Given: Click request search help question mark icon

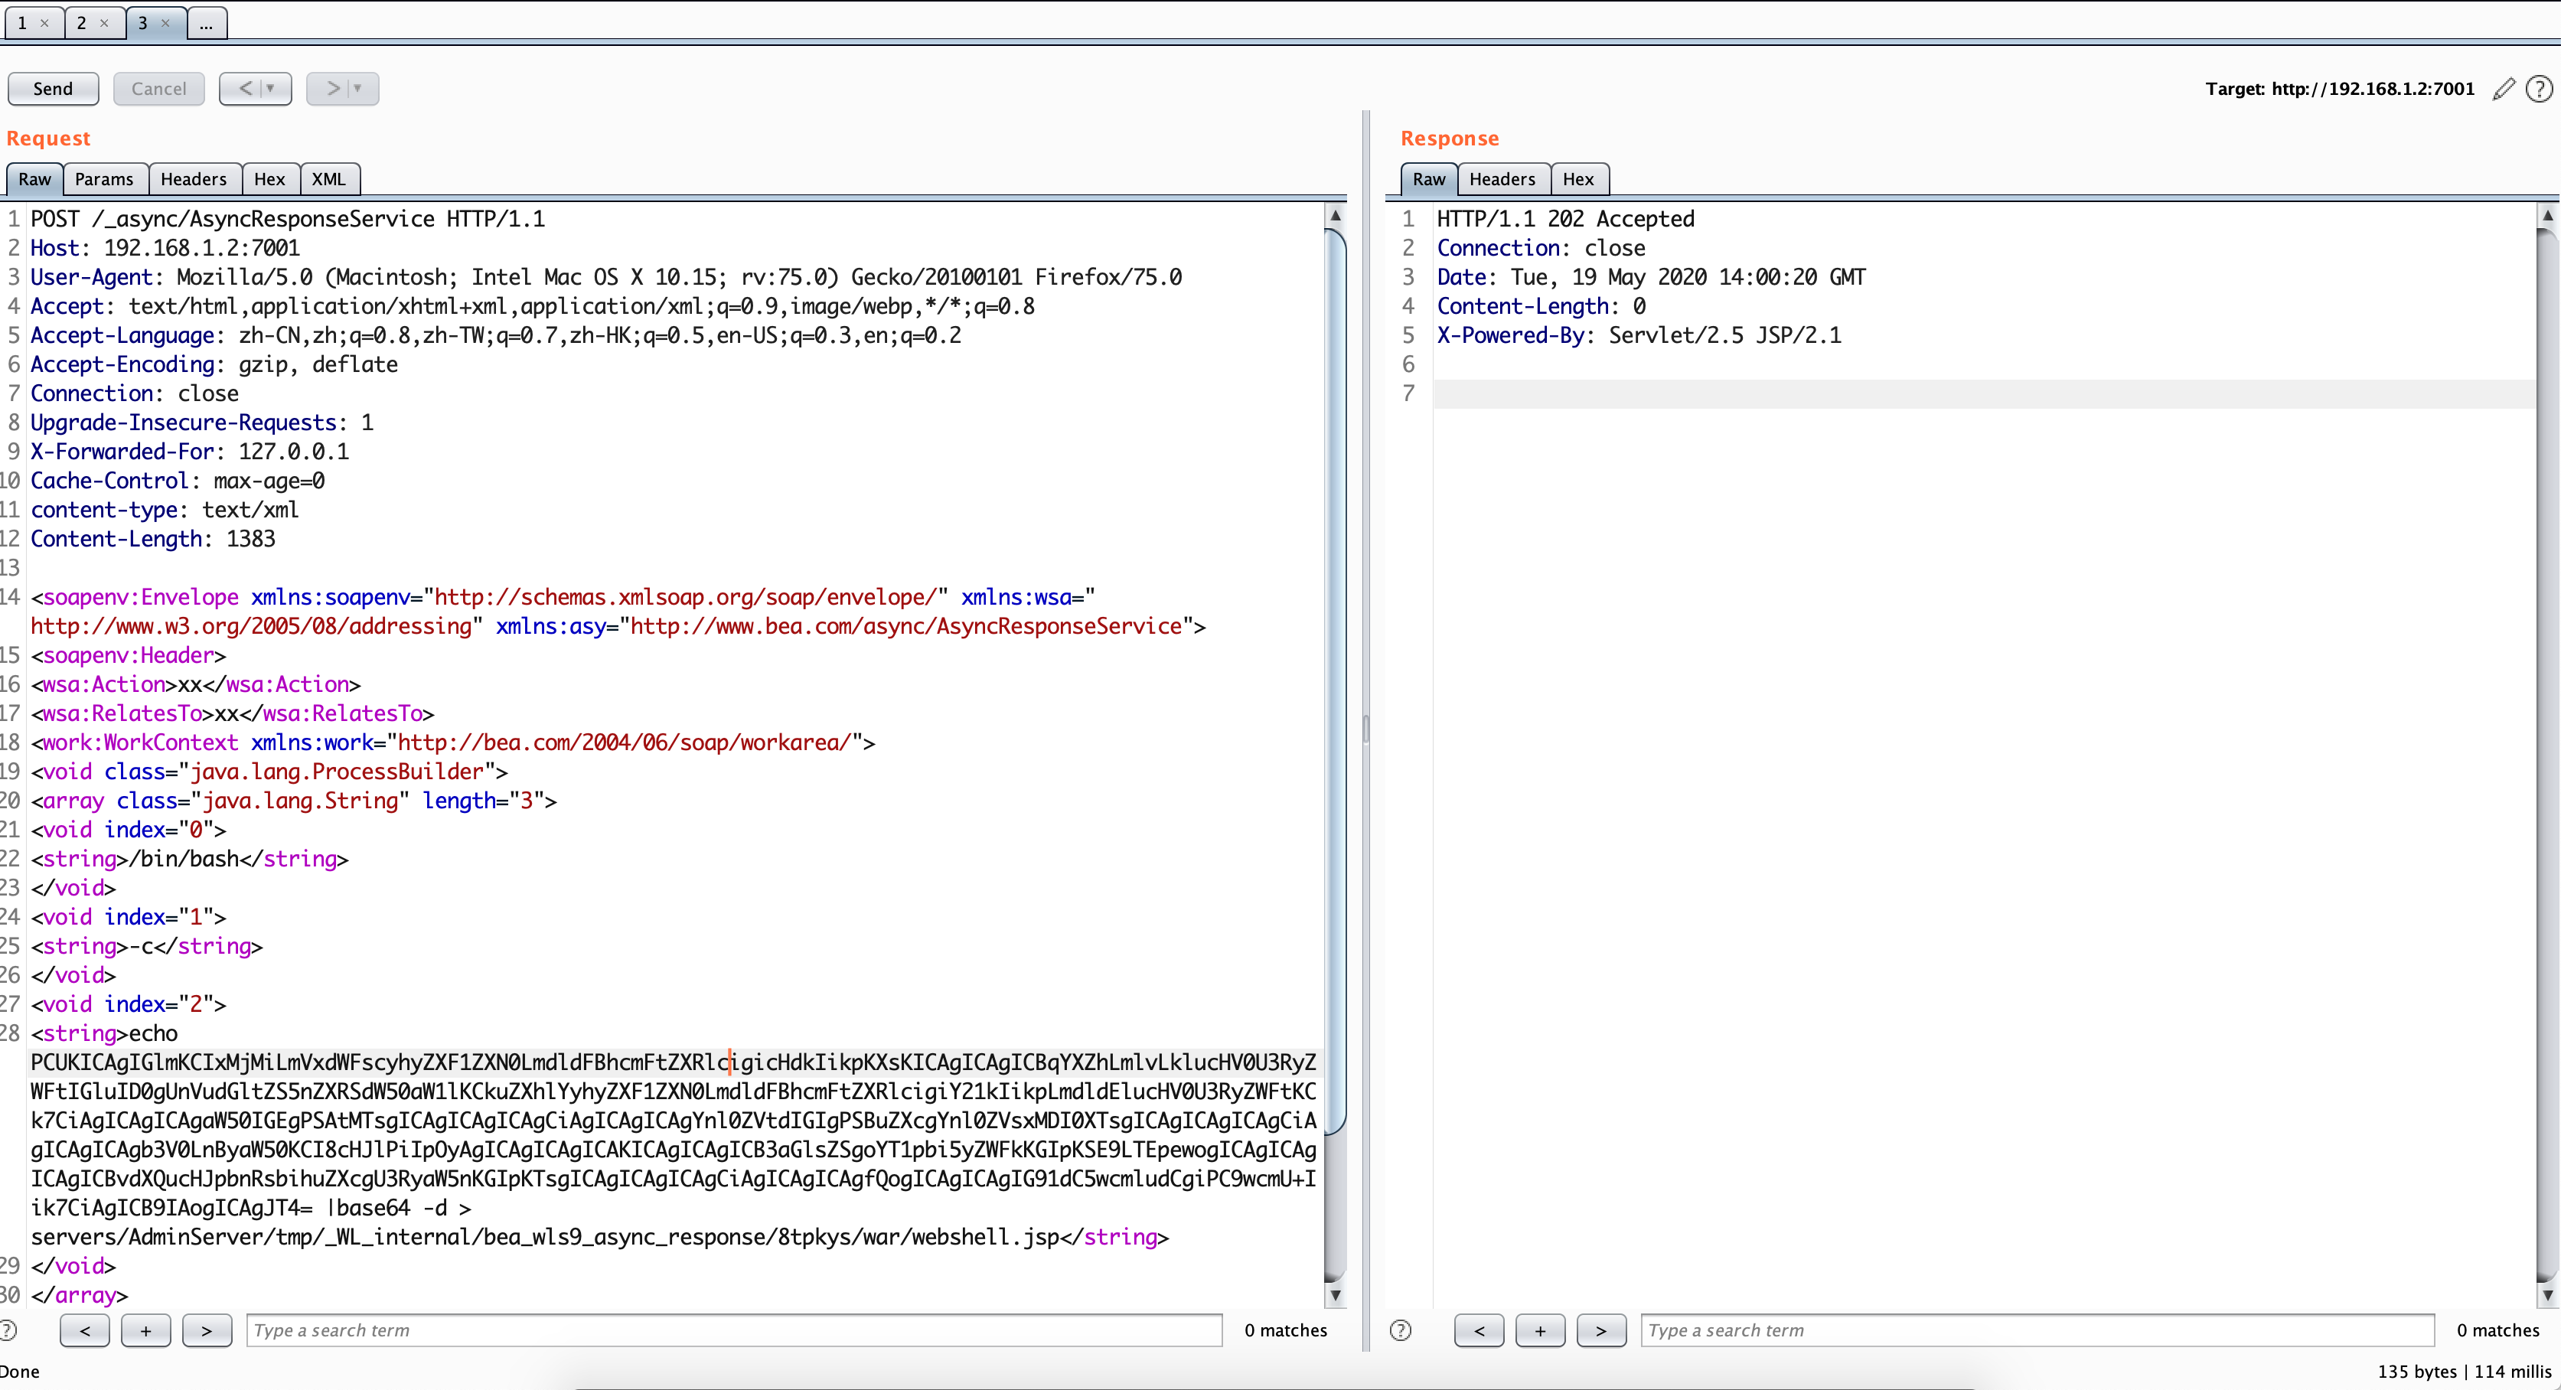Looking at the screenshot, I should click(8, 1330).
